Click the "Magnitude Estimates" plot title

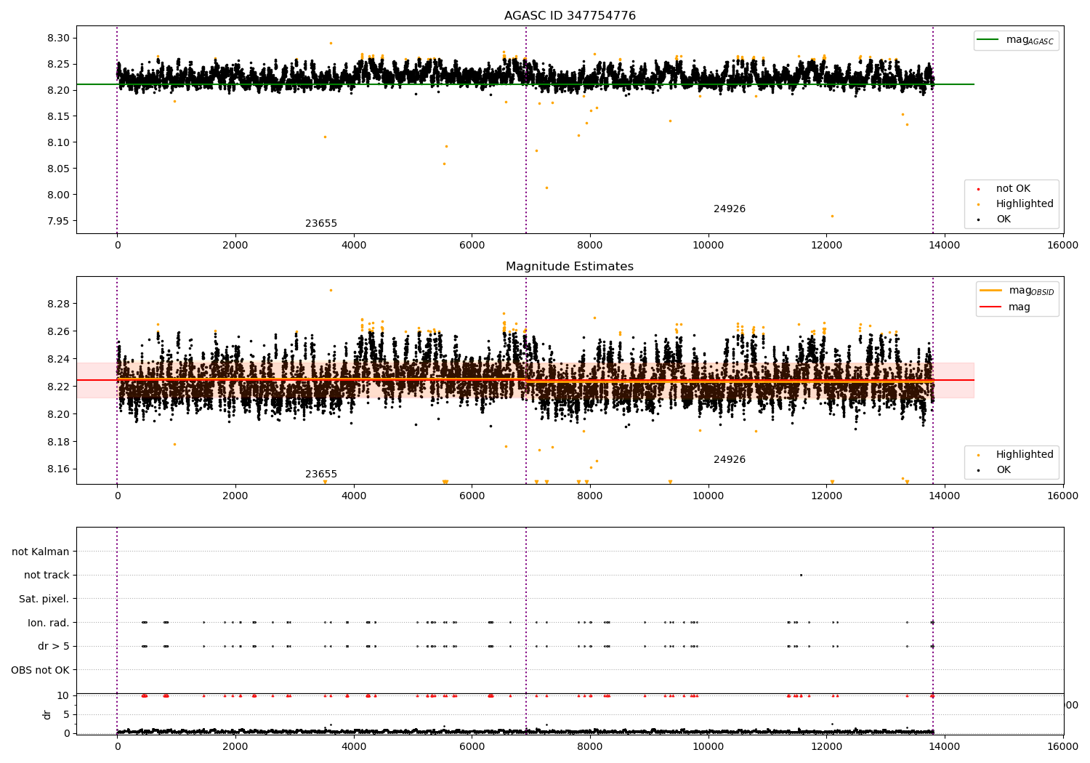coord(570,267)
